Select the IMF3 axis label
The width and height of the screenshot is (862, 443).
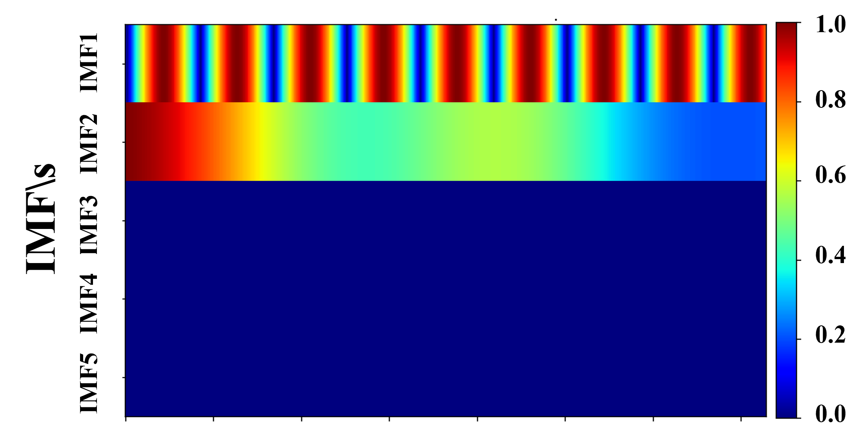coord(89,225)
